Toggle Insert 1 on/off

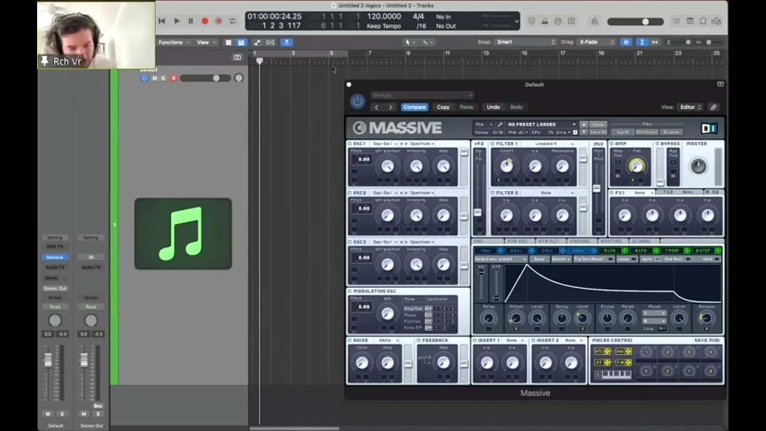coord(475,340)
